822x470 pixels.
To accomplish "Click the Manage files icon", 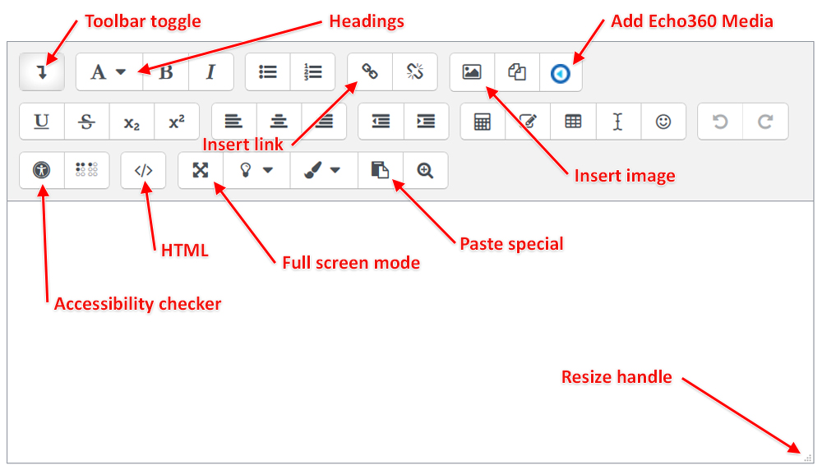I will (x=517, y=71).
